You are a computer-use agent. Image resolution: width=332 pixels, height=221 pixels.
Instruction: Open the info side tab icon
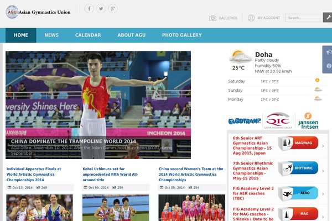pos(329,66)
